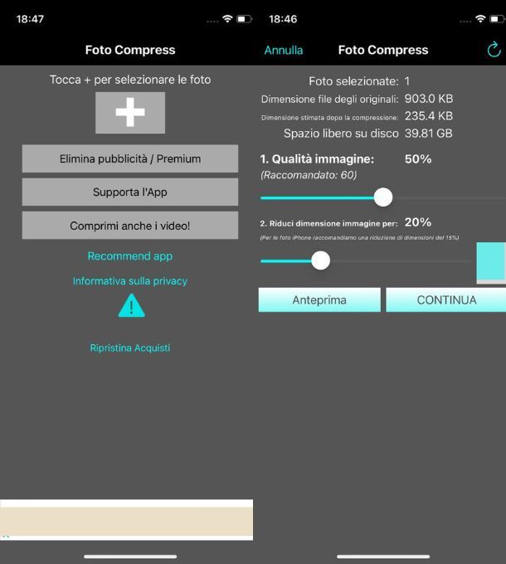This screenshot has height=564, width=506.
Task: Tap the plus icon to select photos
Action: tap(130, 113)
